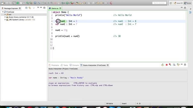
Task: Click the green-arrow icon right of Clear output
Action: 178,65
